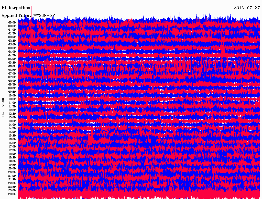Select the 15:00 time row label

[12, 132]
